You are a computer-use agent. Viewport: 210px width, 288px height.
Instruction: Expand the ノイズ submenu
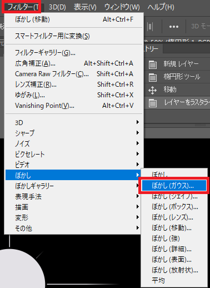(x=74, y=143)
